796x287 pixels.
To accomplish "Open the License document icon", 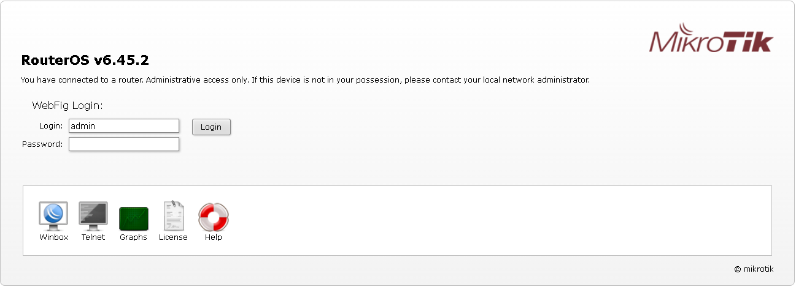I will [173, 215].
